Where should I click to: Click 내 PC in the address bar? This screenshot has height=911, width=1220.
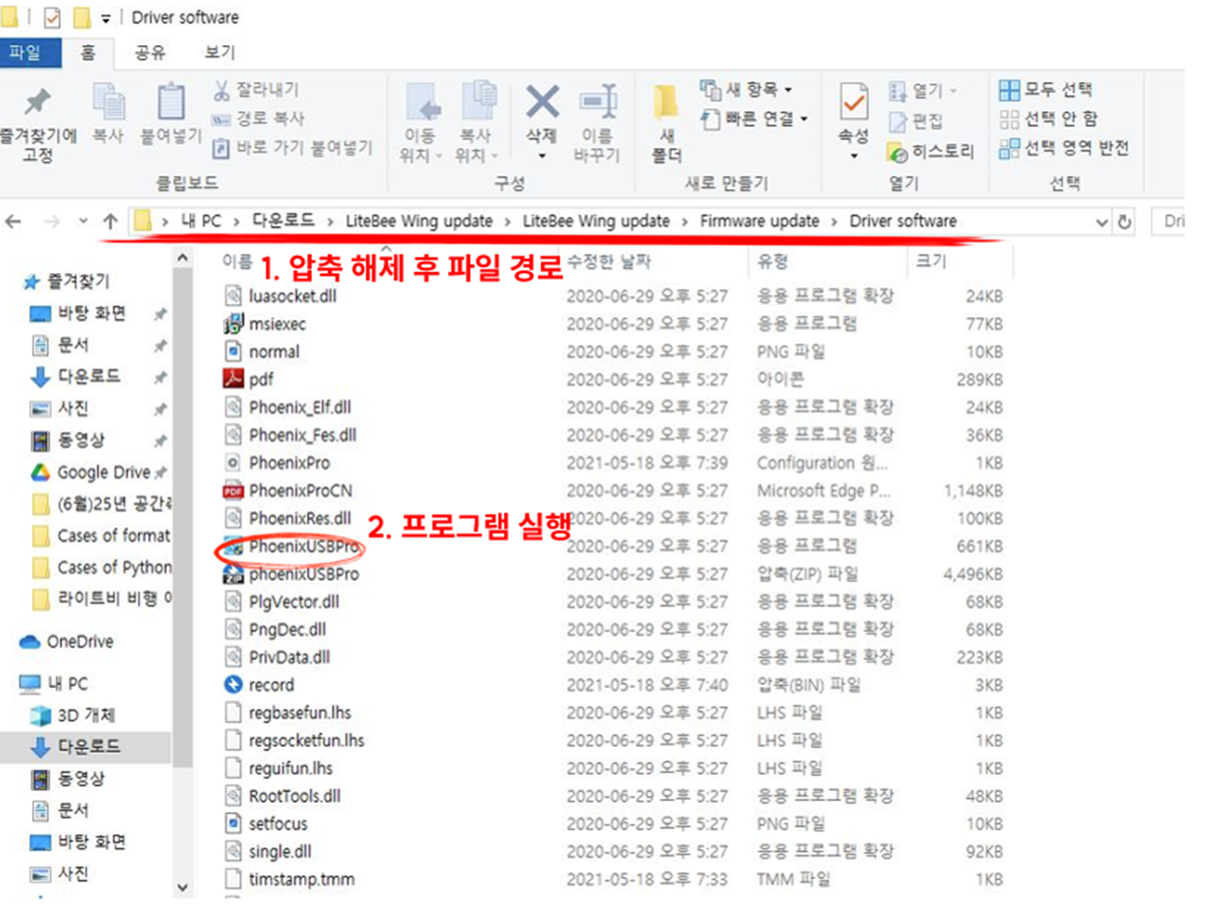[x=201, y=221]
